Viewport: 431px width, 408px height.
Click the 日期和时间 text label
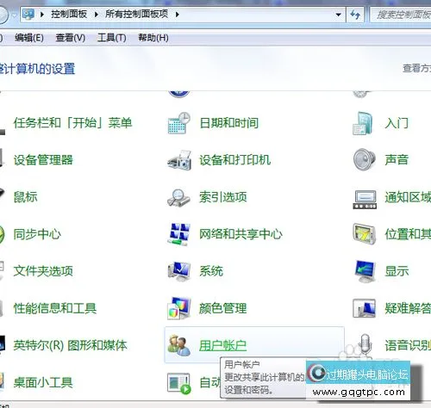coord(229,123)
